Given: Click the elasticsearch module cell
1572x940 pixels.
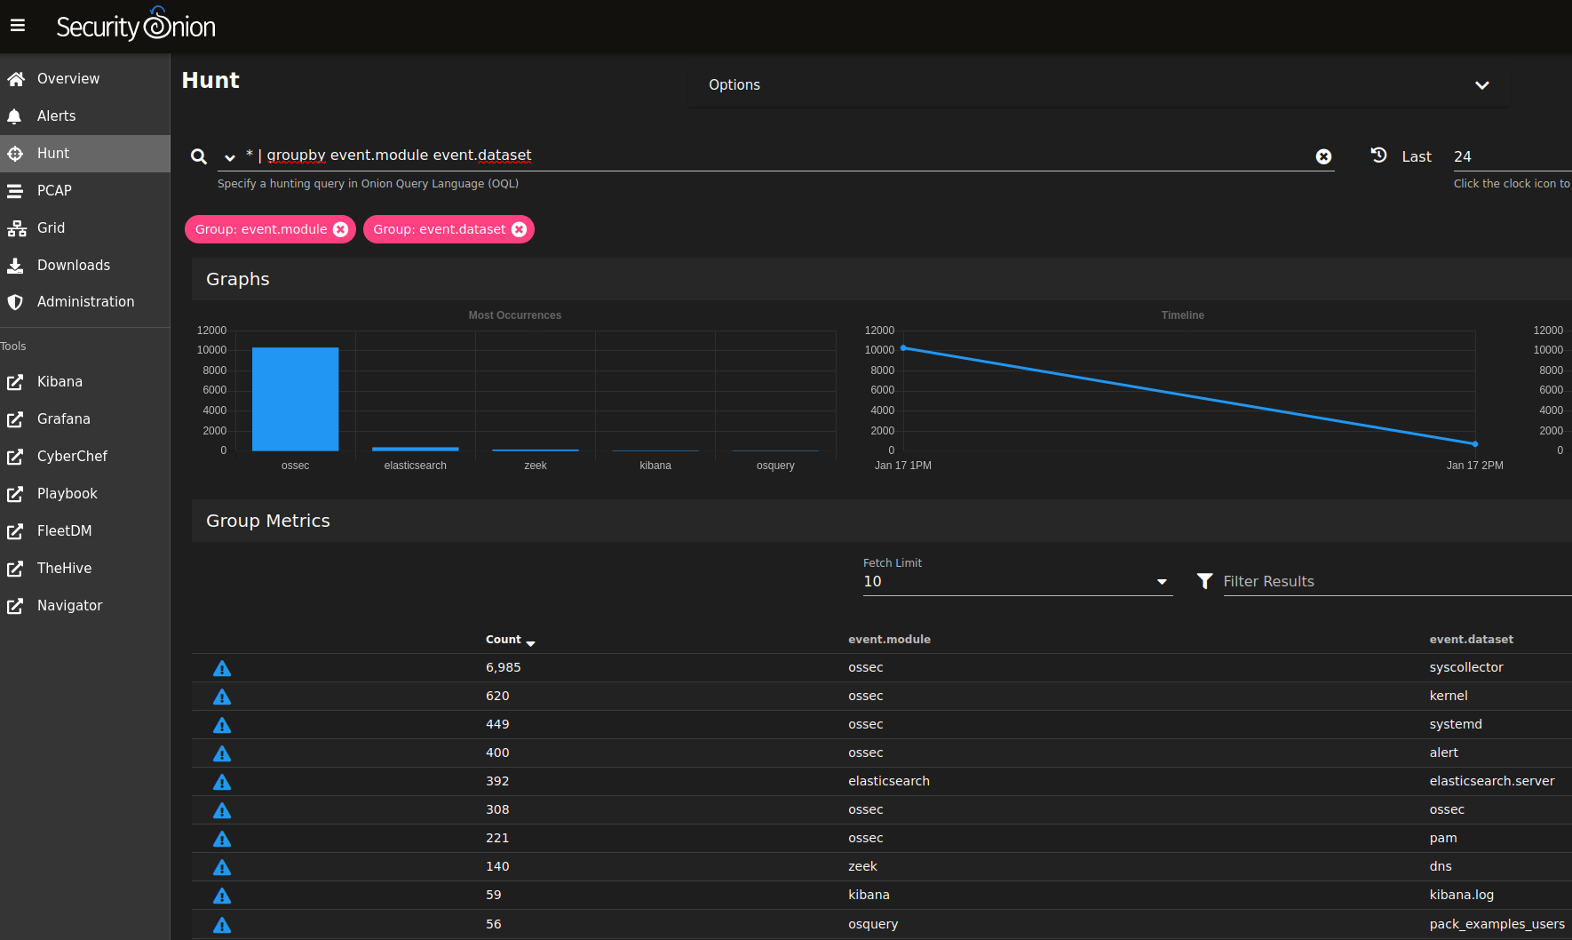Looking at the screenshot, I should 889,781.
